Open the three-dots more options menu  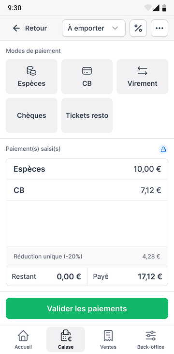[x=159, y=28]
